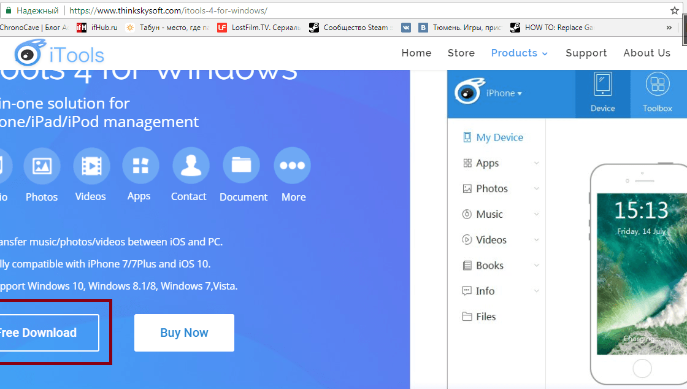The image size is (687, 389).
Task: Open the ChronoCave bookmark link
Action: (x=34, y=28)
